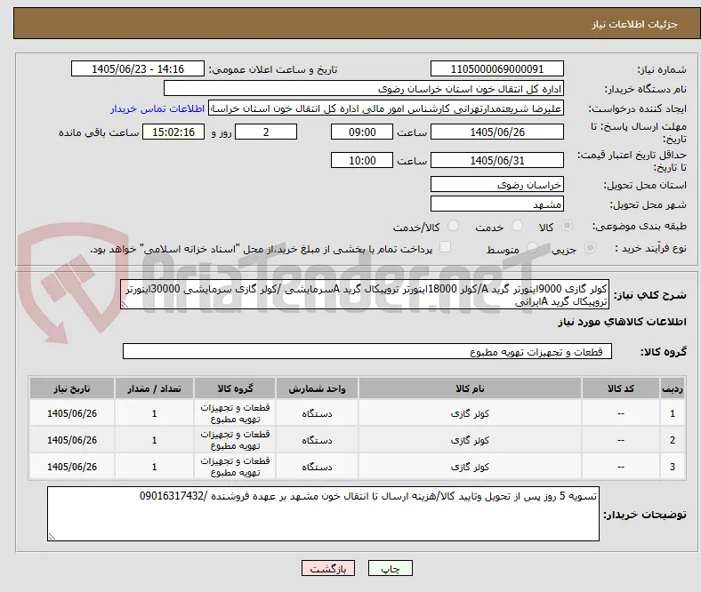Click date 1405/06/26 in row 1

coord(72,413)
